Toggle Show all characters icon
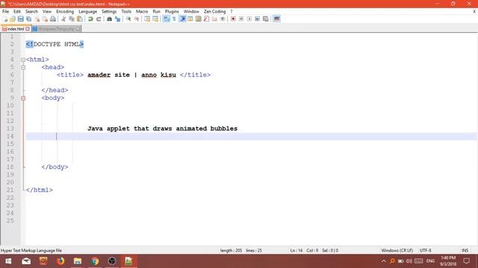This screenshot has width=478, height=268. 174,19
